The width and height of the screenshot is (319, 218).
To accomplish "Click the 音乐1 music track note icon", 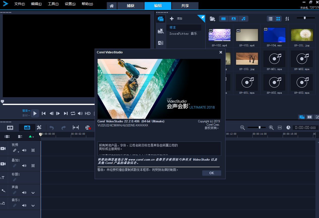I will coord(3,203).
